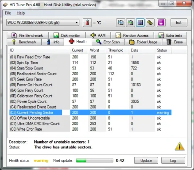Click the yellow Health status warning text
Viewport: 194px width, 170px height.
(x=41, y=161)
